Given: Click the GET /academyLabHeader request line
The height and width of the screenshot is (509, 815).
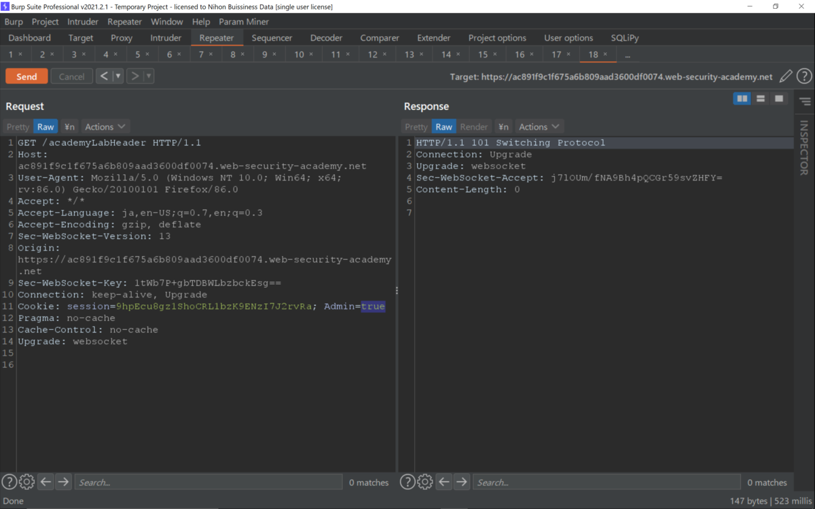Looking at the screenshot, I should click(109, 143).
